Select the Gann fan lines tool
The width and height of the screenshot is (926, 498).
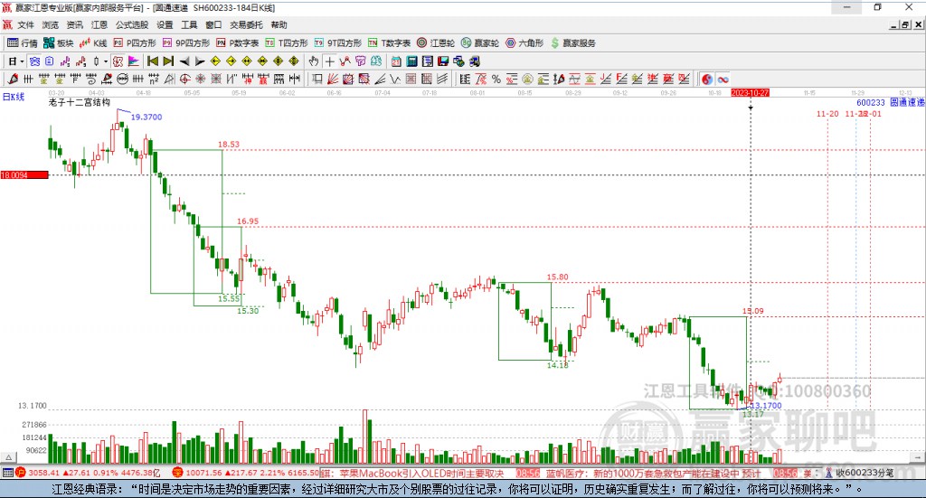[x=333, y=79]
